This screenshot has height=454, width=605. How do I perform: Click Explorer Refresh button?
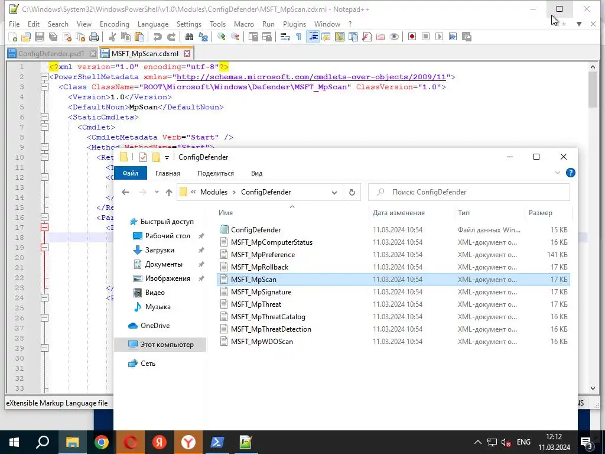pos(352,192)
